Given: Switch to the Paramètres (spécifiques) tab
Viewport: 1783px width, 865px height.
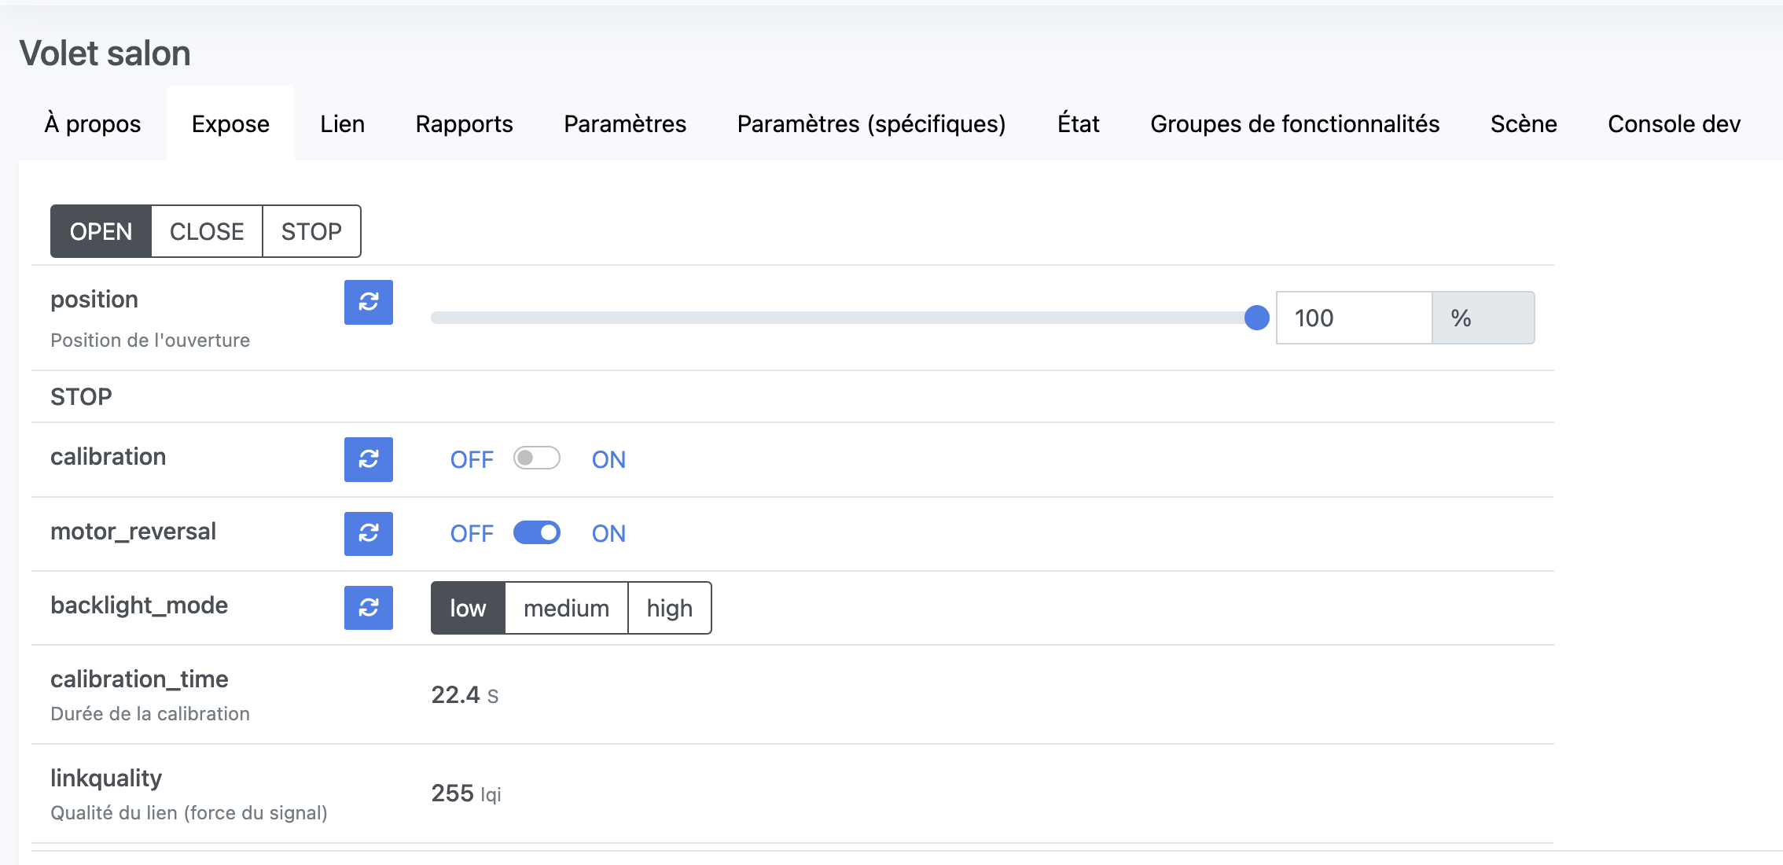Looking at the screenshot, I should coord(871,124).
